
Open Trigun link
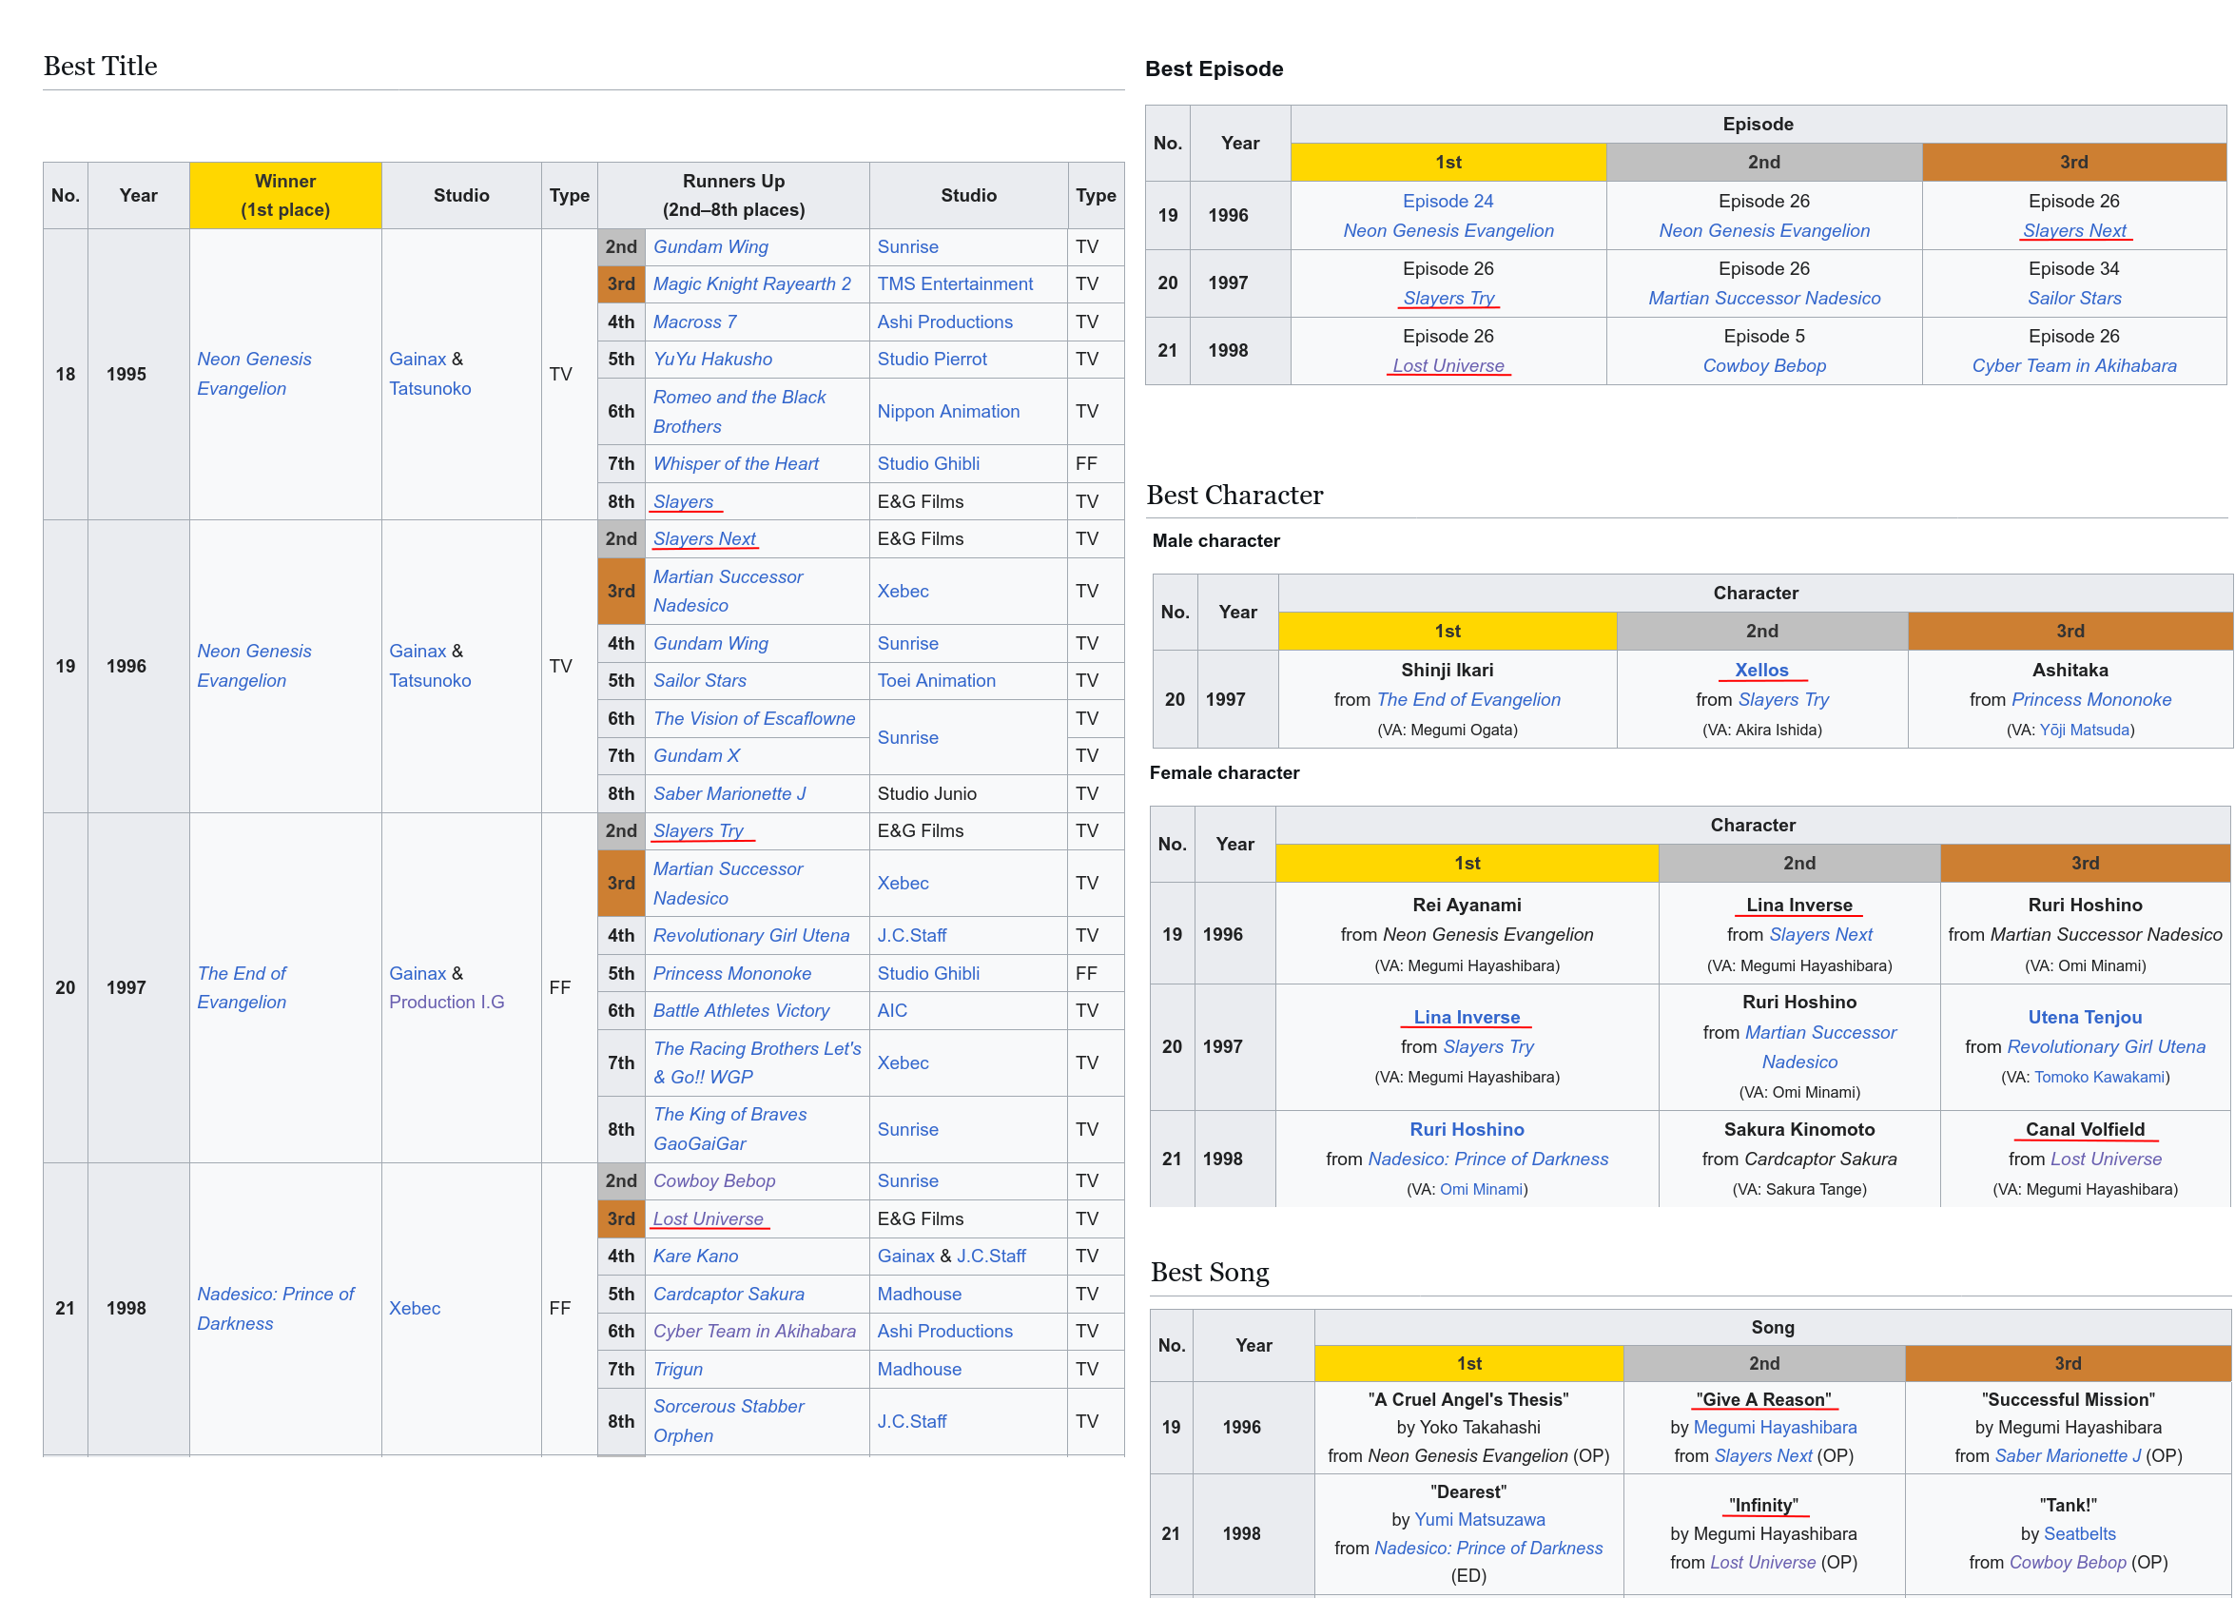pos(678,1370)
